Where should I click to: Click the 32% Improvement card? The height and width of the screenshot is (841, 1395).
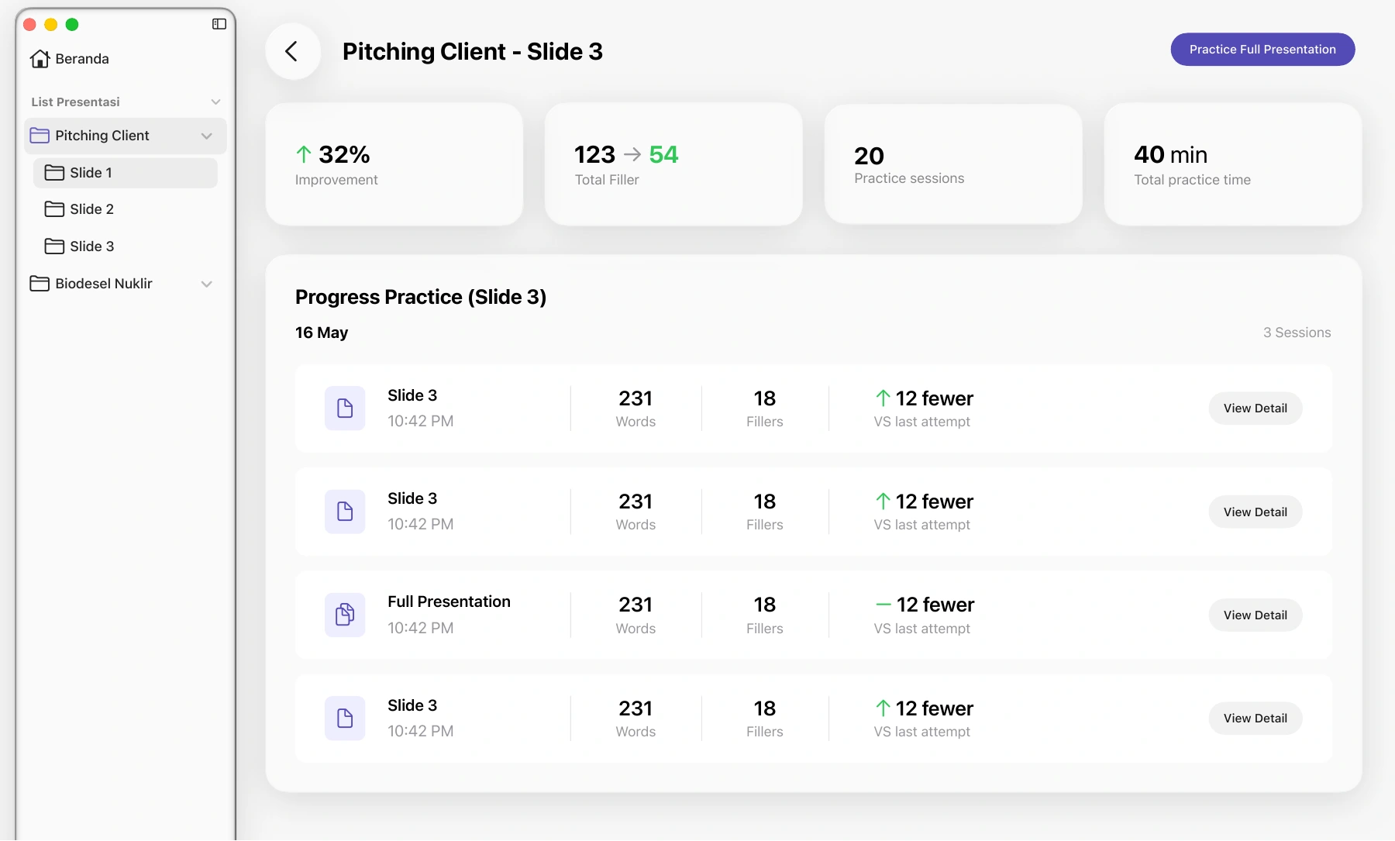394,164
